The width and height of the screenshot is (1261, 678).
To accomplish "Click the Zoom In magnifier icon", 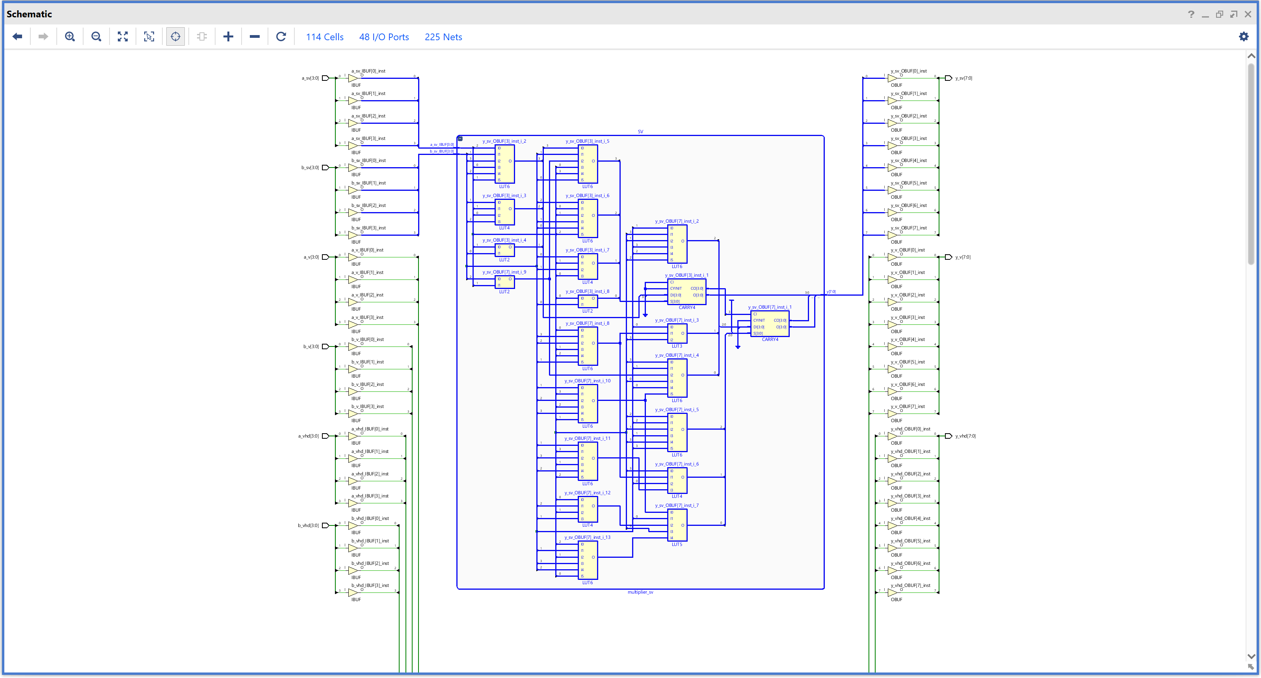I will [70, 37].
